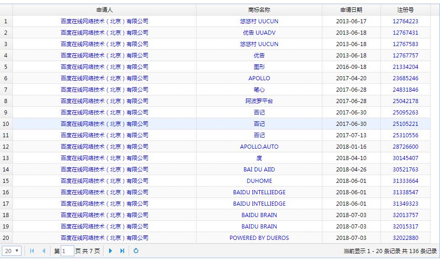This screenshot has width=440, height=259.
Task: Select the applicant link in row 1
Action: (x=105, y=21)
